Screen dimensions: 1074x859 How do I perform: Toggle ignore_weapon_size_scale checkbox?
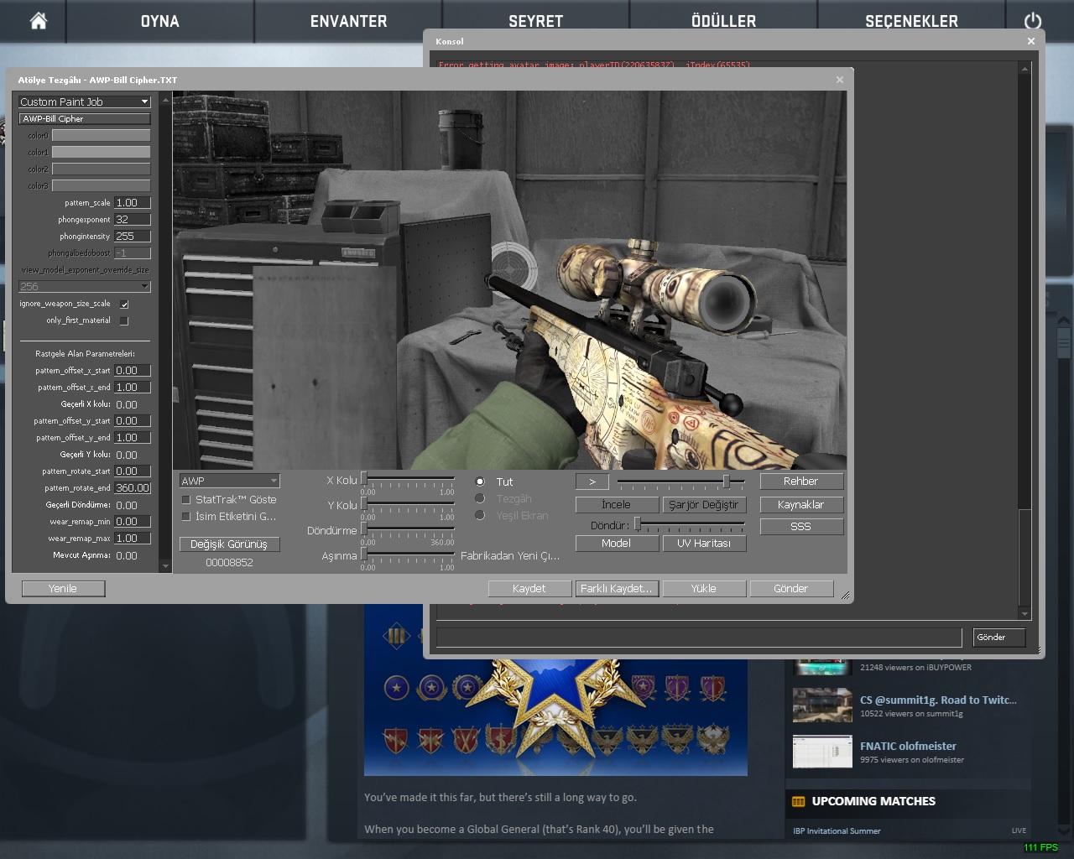click(x=124, y=304)
